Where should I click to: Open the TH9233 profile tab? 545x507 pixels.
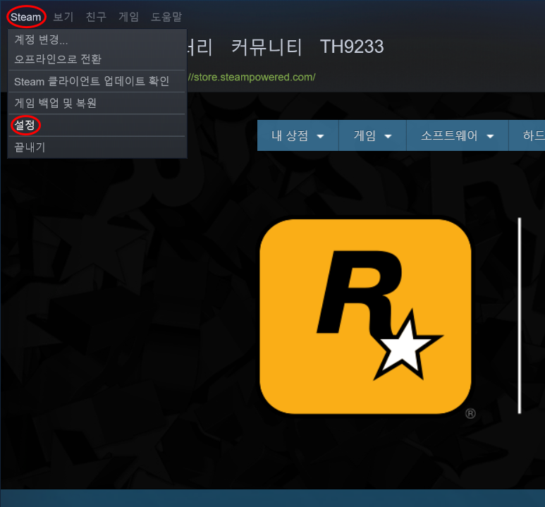(x=352, y=47)
